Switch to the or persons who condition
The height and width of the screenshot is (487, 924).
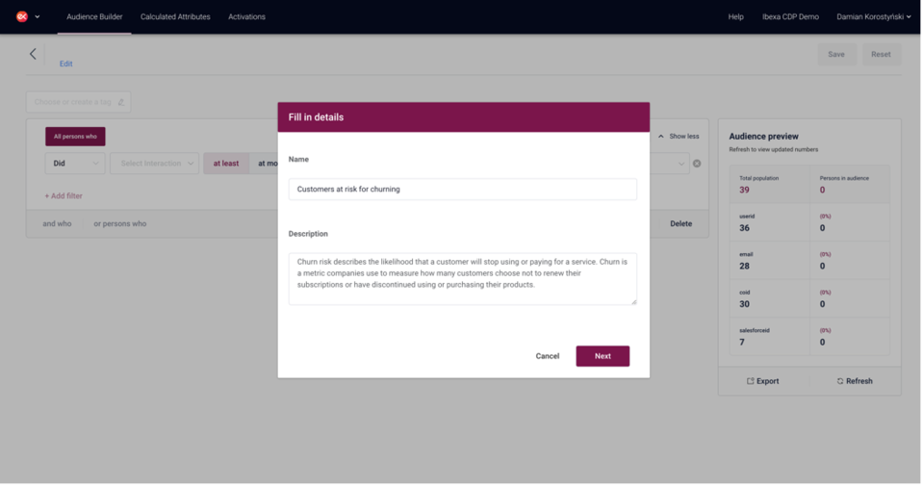point(119,224)
